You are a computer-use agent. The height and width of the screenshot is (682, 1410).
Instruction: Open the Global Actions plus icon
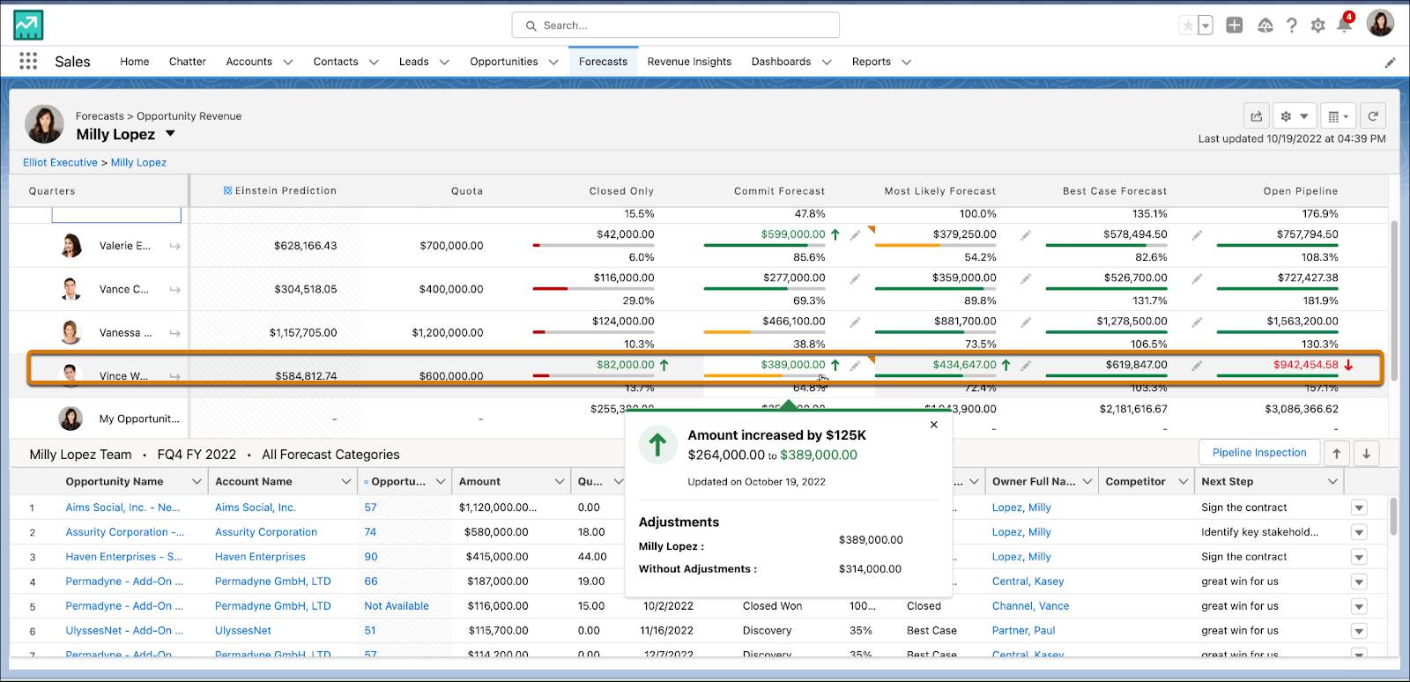[1235, 26]
